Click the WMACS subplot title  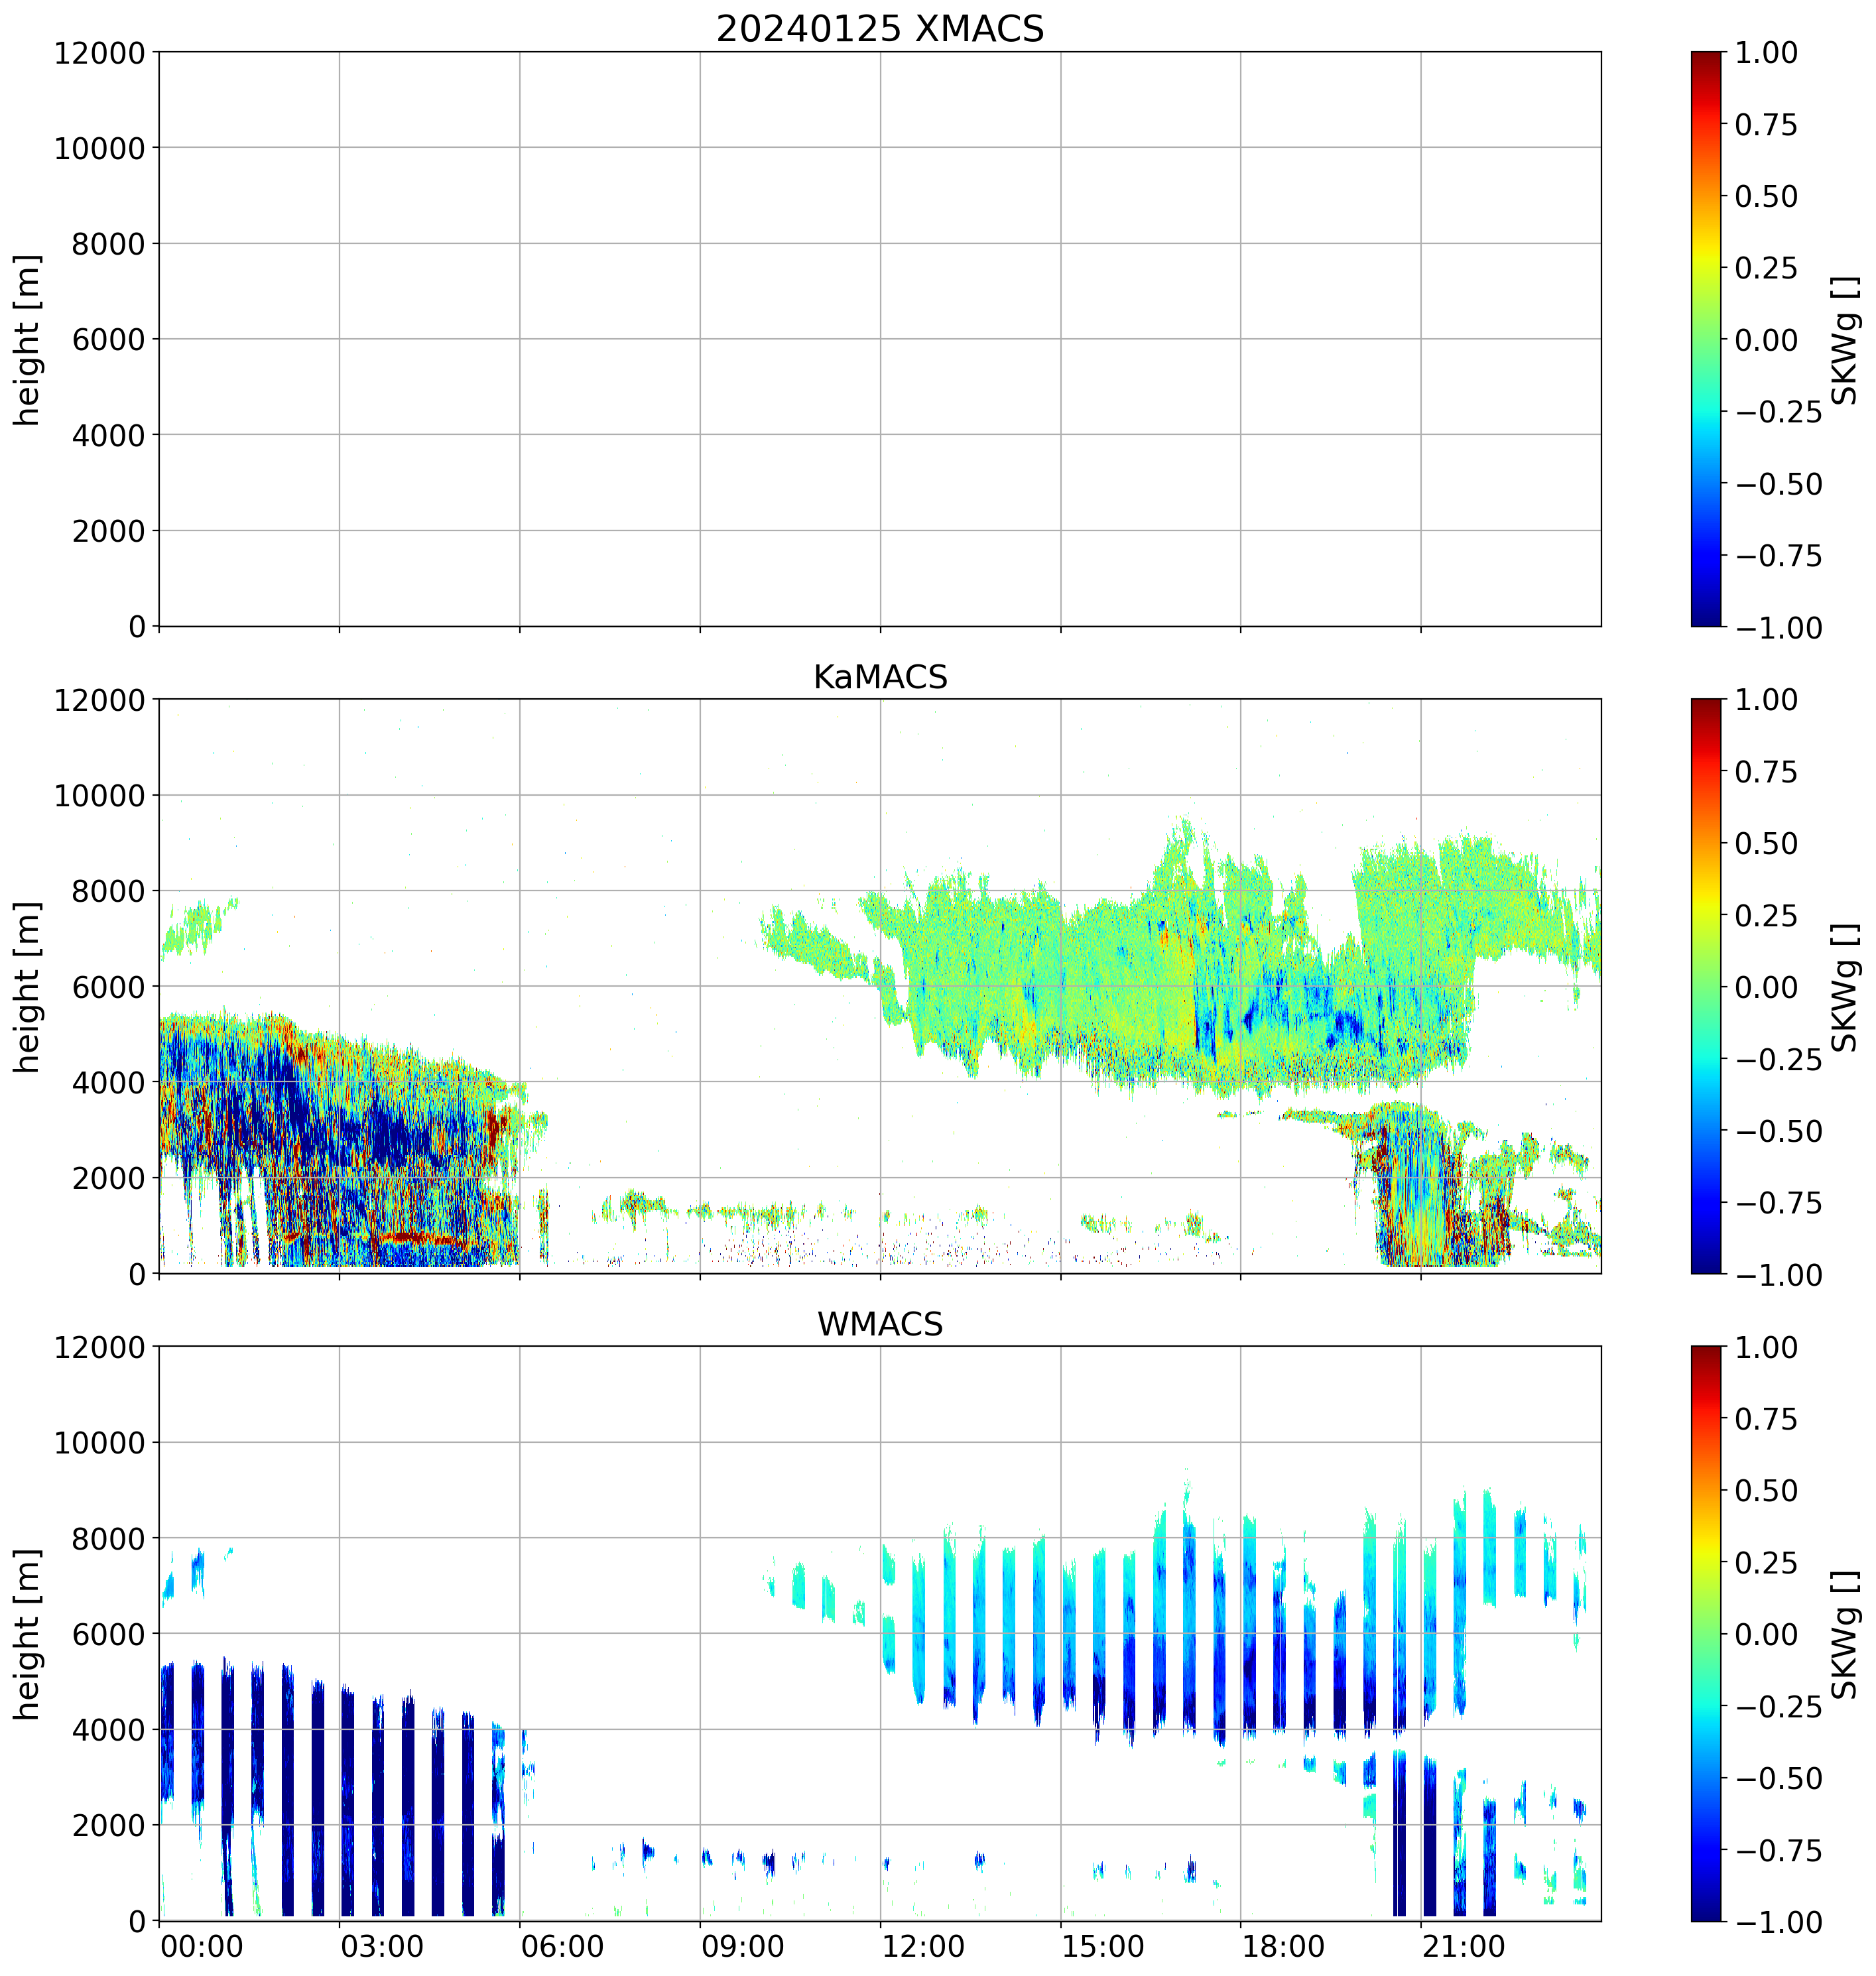pos(879,1324)
